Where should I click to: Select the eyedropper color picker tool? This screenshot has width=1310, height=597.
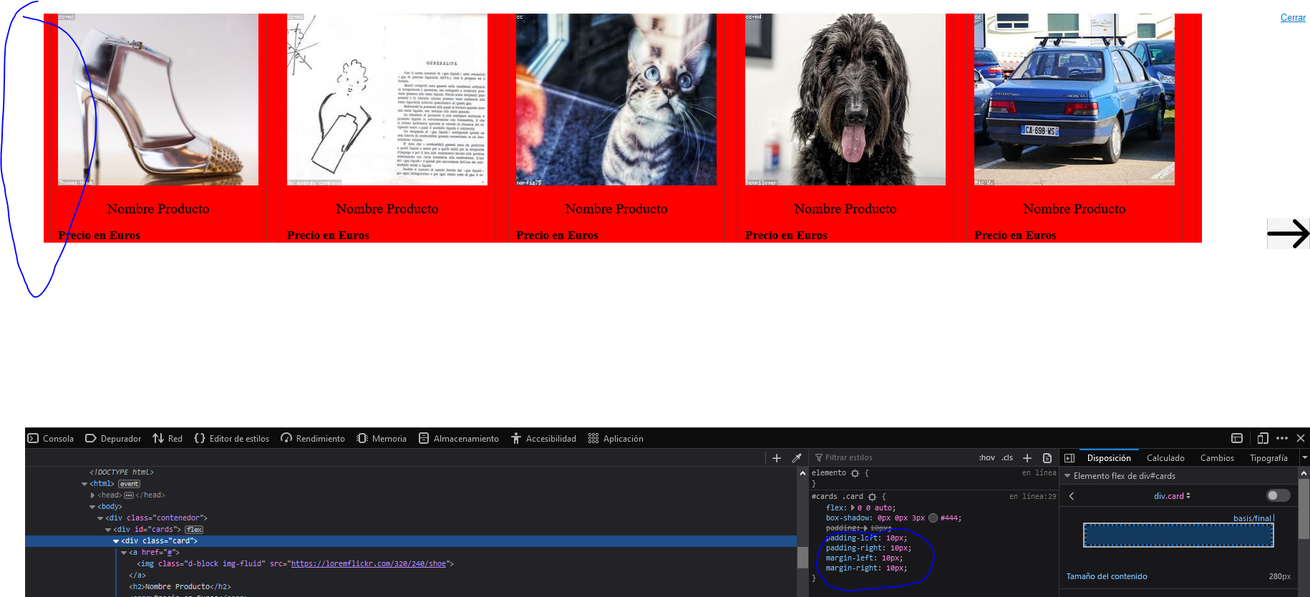coord(797,458)
